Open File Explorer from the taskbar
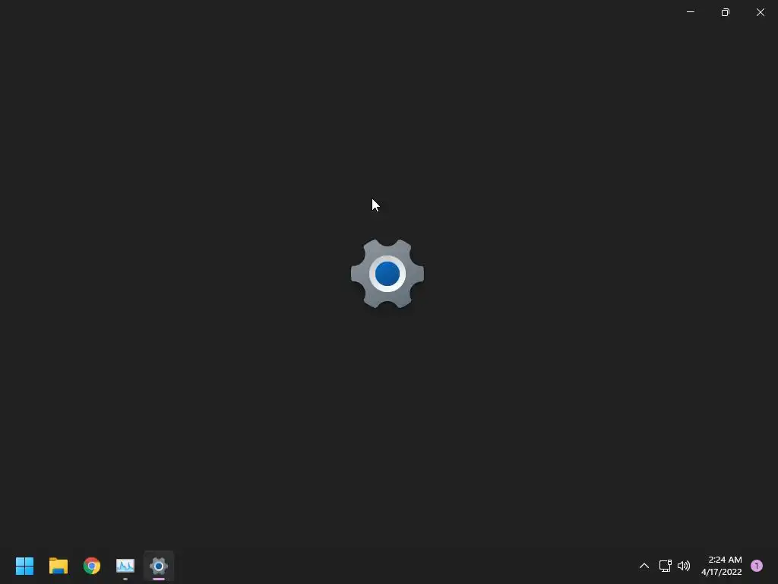 [58, 566]
